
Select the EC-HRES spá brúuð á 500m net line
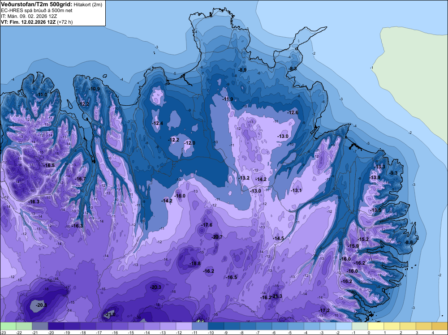(37, 10)
